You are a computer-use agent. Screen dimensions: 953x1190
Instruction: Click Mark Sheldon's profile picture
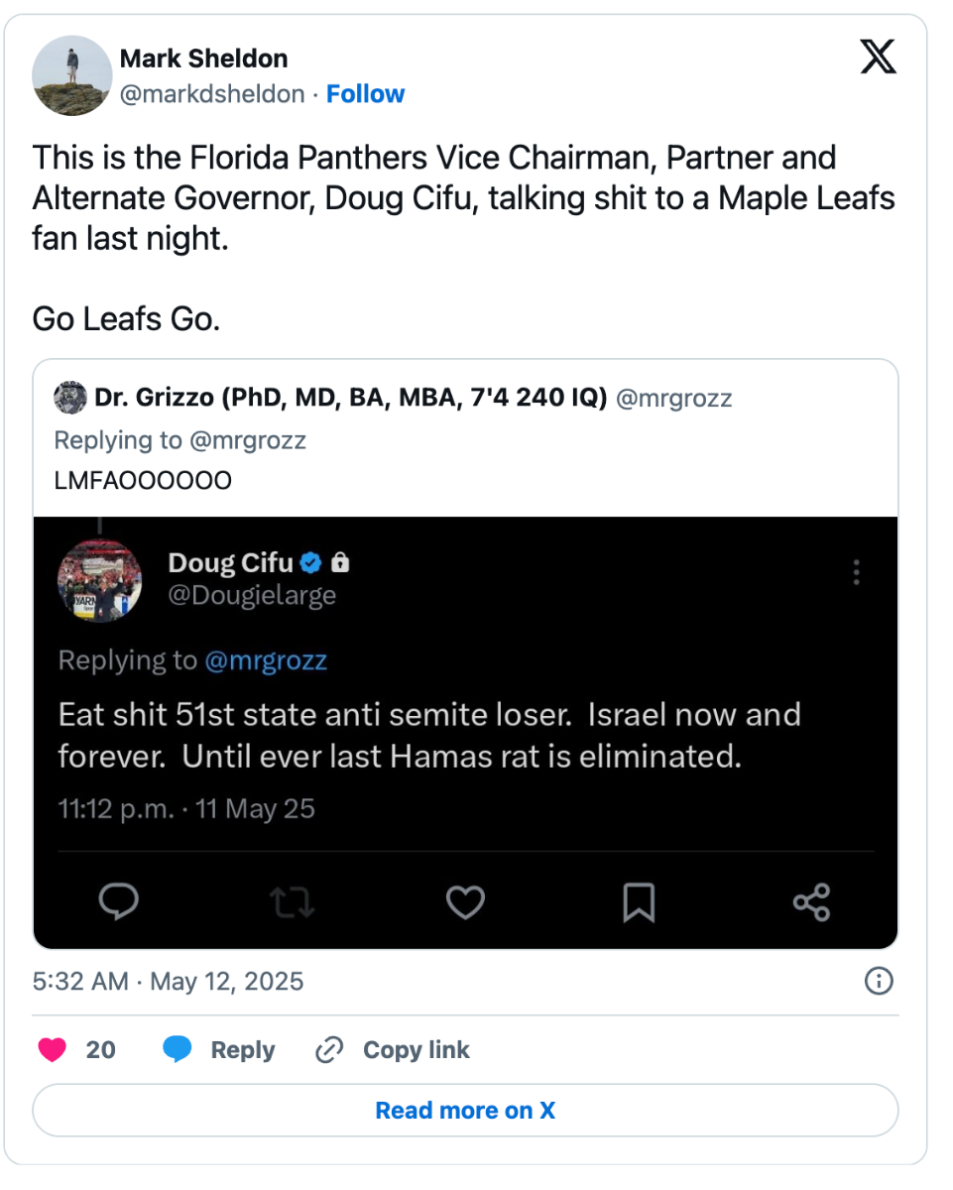pos(71,75)
